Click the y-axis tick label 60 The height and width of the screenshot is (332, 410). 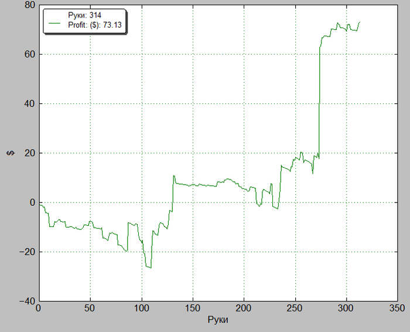(29, 54)
